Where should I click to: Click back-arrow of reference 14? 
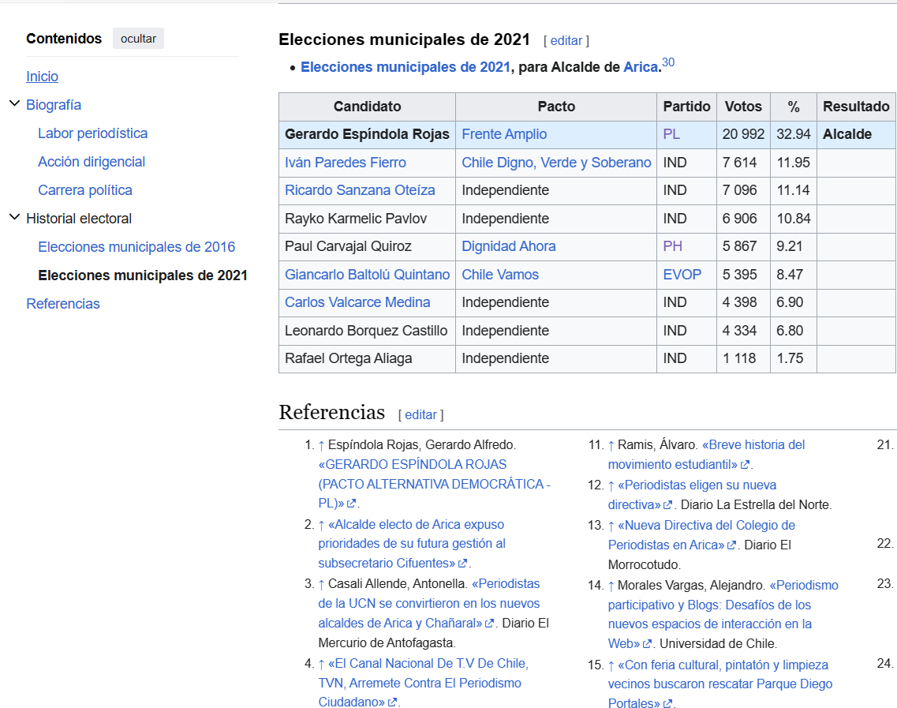coord(611,586)
